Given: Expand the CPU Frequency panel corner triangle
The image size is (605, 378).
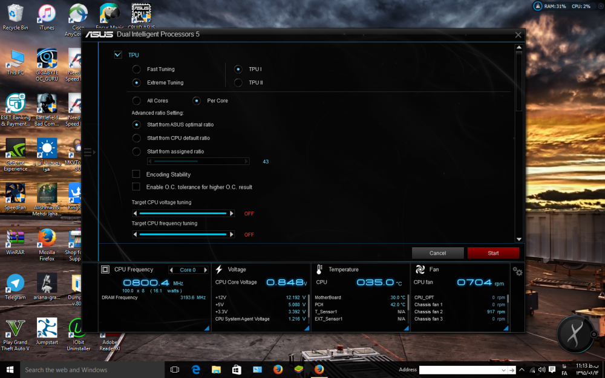Looking at the screenshot, I should pyautogui.click(x=207, y=328).
